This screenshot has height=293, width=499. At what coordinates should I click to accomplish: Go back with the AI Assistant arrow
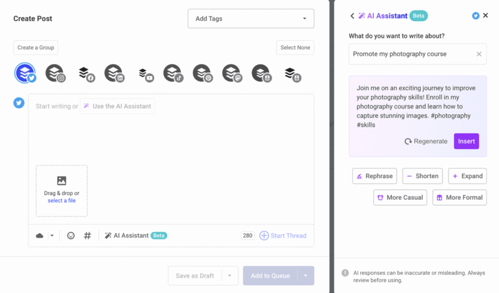pos(352,16)
